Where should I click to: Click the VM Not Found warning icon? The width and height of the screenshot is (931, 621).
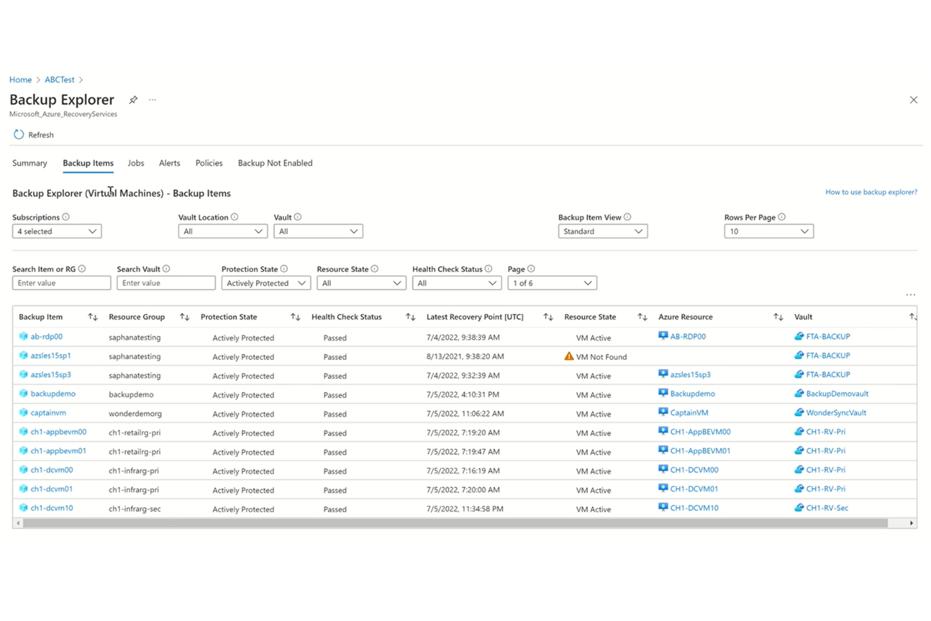point(569,356)
